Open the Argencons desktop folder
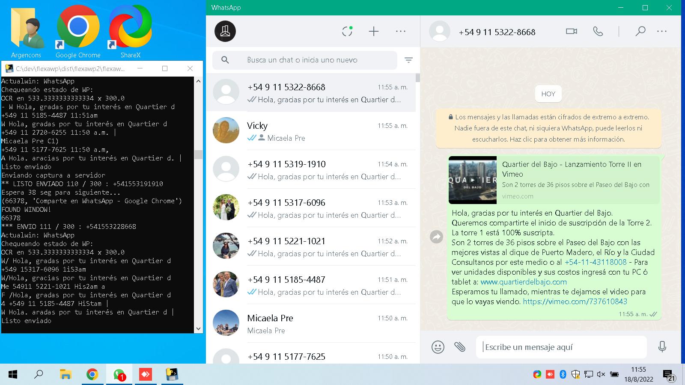This screenshot has height=385, width=685. click(x=26, y=32)
